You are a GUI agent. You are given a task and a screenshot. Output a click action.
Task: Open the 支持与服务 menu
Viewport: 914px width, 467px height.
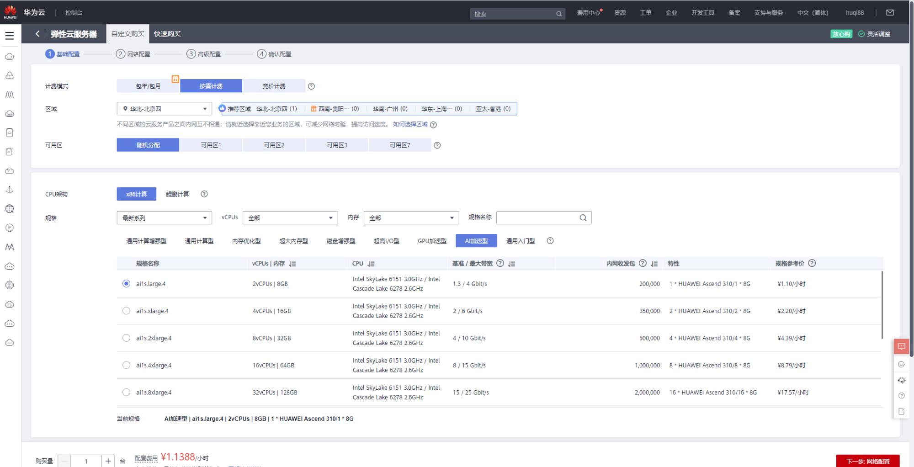(768, 13)
